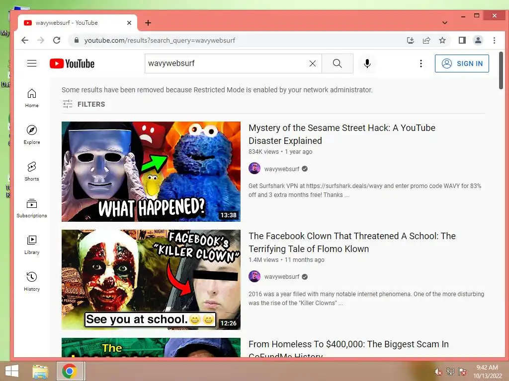This screenshot has height=381, width=509.
Task: Open Shorts in the sidebar
Action: [x=32, y=171]
